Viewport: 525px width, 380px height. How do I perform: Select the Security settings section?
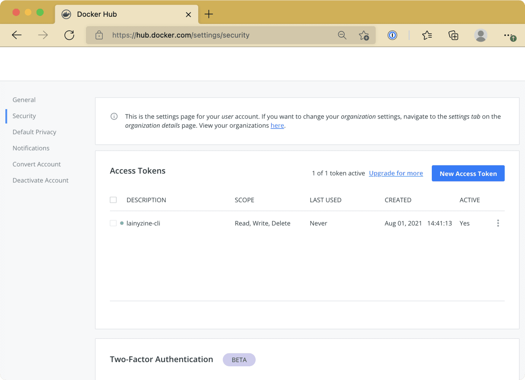pos(24,116)
